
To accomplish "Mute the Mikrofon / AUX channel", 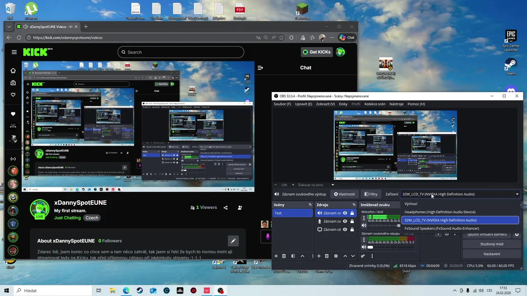I will point(364,225).
